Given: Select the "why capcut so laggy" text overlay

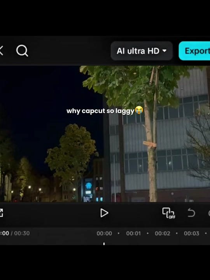Looking at the screenshot, I should (x=100, y=111).
